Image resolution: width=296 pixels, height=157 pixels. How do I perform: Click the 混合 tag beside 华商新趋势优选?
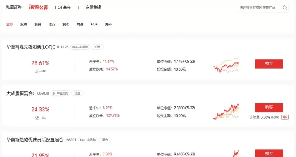coord(105,140)
